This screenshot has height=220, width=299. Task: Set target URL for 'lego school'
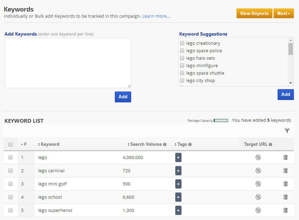pyautogui.click(x=258, y=197)
